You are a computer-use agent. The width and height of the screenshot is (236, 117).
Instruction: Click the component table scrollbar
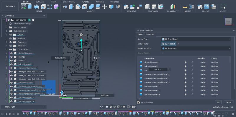230,60
